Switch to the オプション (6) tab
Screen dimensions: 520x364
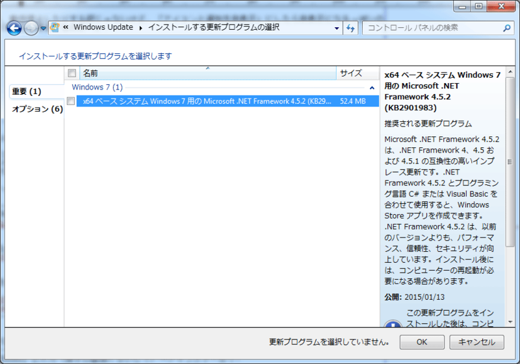(37, 109)
